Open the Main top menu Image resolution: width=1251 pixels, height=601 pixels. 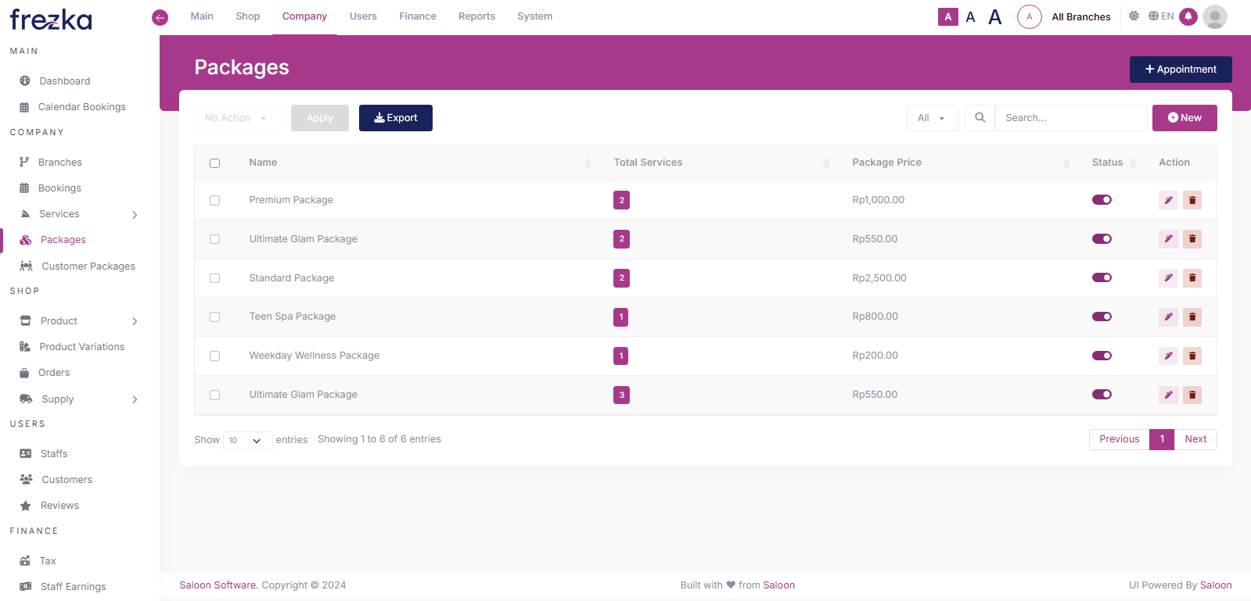pyautogui.click(x=202, y=16)
